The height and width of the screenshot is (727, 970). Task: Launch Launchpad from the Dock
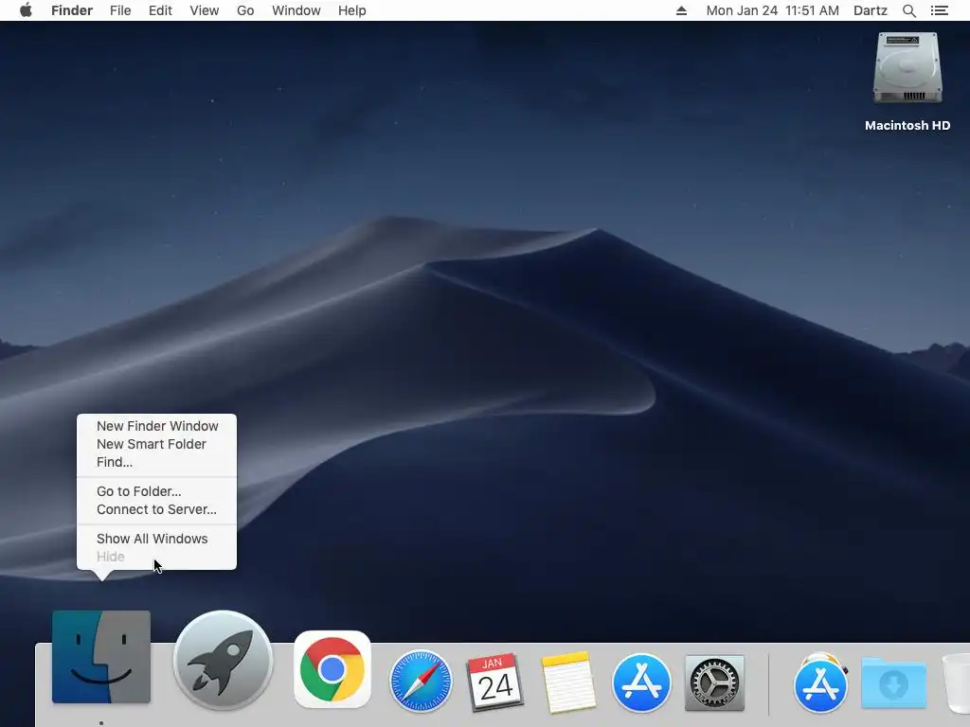(223, 659)
